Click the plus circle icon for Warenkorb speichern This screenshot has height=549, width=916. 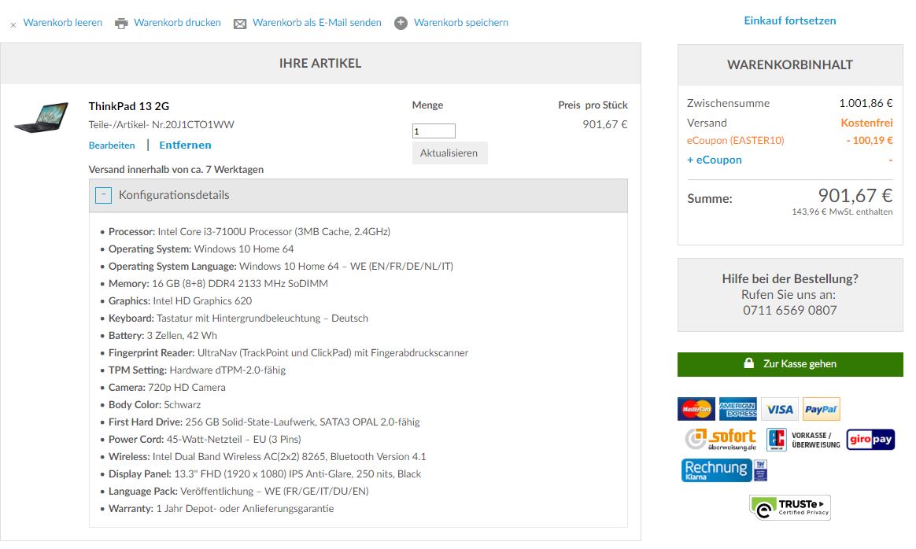pyautogui.click(x=401, y=23)
